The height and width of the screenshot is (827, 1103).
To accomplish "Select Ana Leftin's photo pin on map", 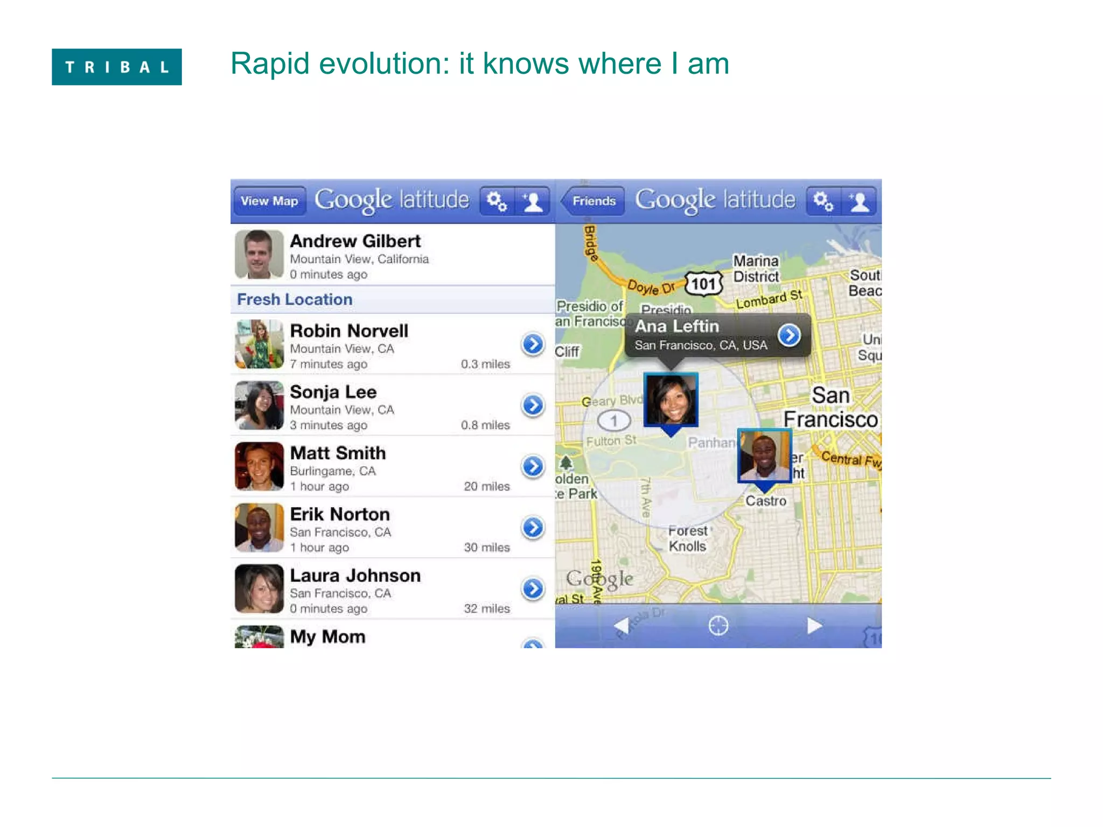I will click(671, 400).
